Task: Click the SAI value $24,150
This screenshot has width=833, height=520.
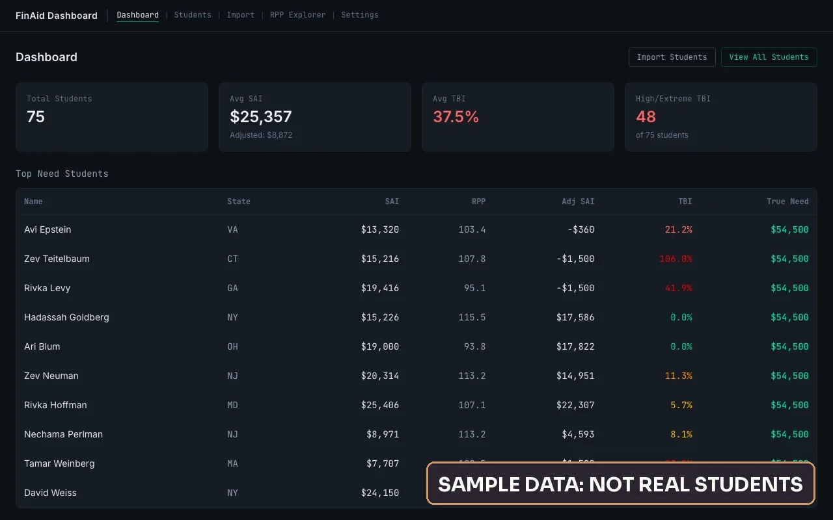Action: click(x=380, y=493)
